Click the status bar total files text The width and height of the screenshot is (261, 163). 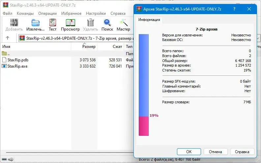tap(169, 160)
